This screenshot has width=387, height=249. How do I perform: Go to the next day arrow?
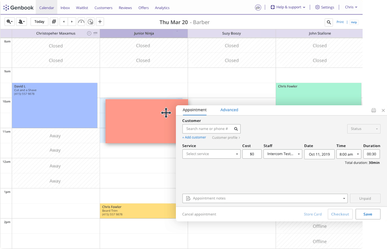(72, 22)
